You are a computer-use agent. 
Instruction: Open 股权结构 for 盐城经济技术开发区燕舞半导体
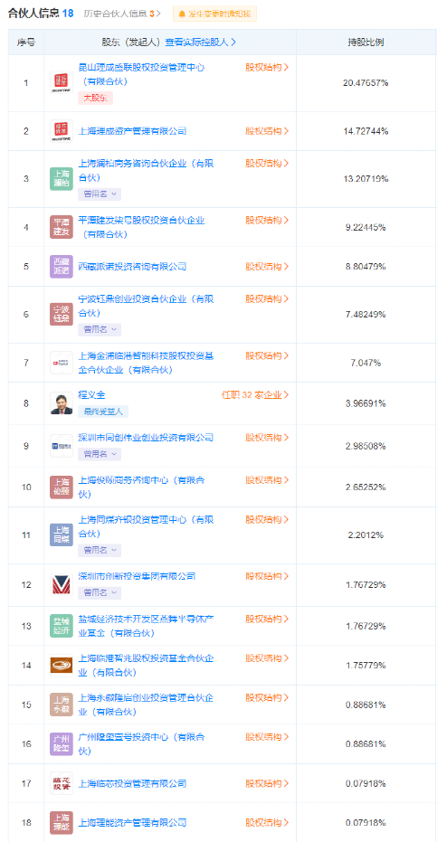click(x=267, y=619)
